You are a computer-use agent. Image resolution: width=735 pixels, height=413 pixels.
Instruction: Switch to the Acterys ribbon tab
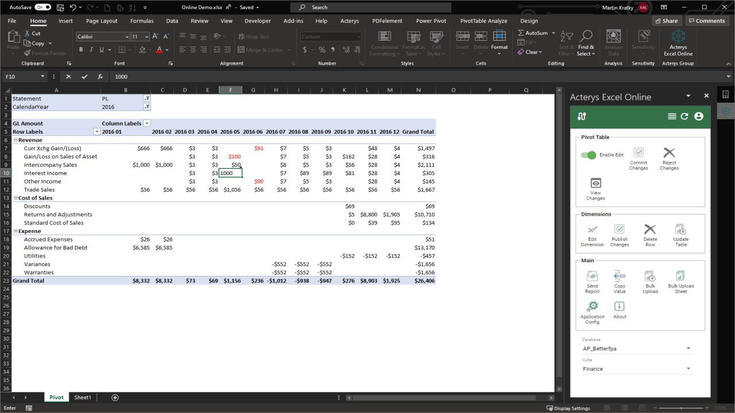[x=350, y=21]
